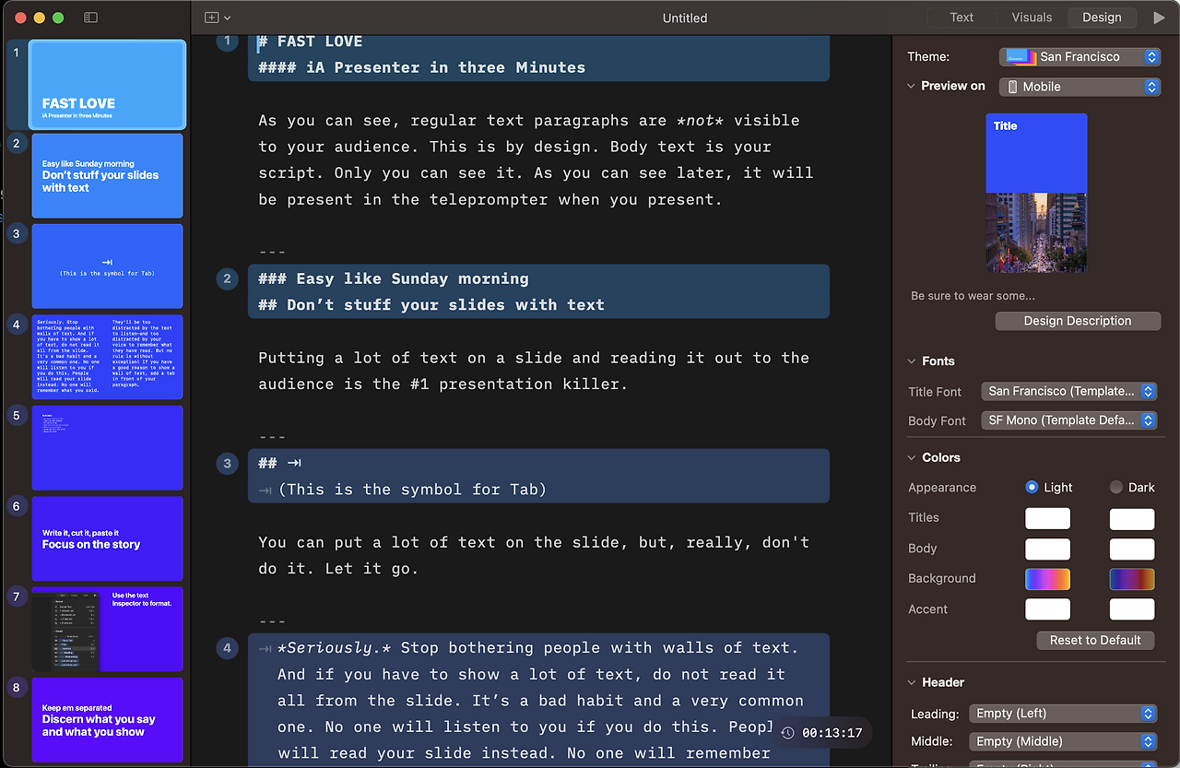1180x768 pixels.
Task: Click the '#### iA Presenter in three Minutes' line
Action: coord(422,67)
